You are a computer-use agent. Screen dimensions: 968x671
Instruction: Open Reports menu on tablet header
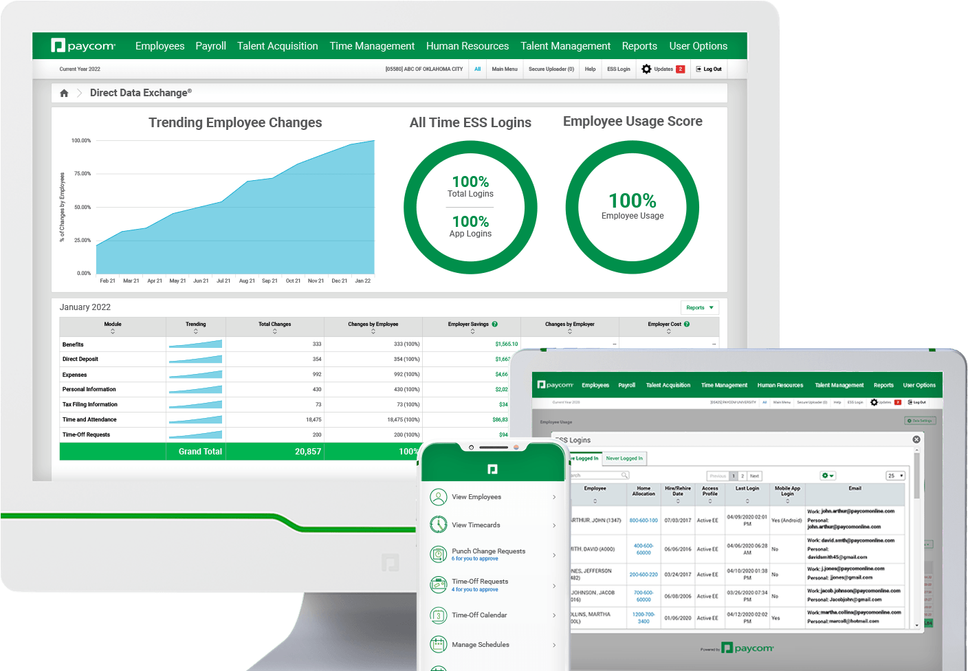coord(883,385)
